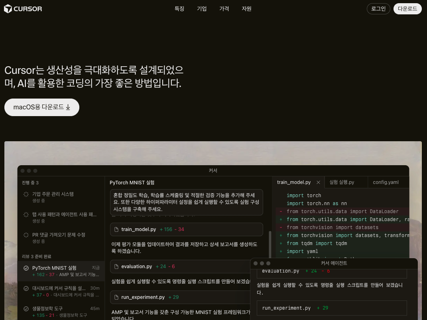Click the 지금 timestamp on PyTorch MNIST 실험
The width and height of the screenshot is (427, 320).
click(x=96, y=268)
